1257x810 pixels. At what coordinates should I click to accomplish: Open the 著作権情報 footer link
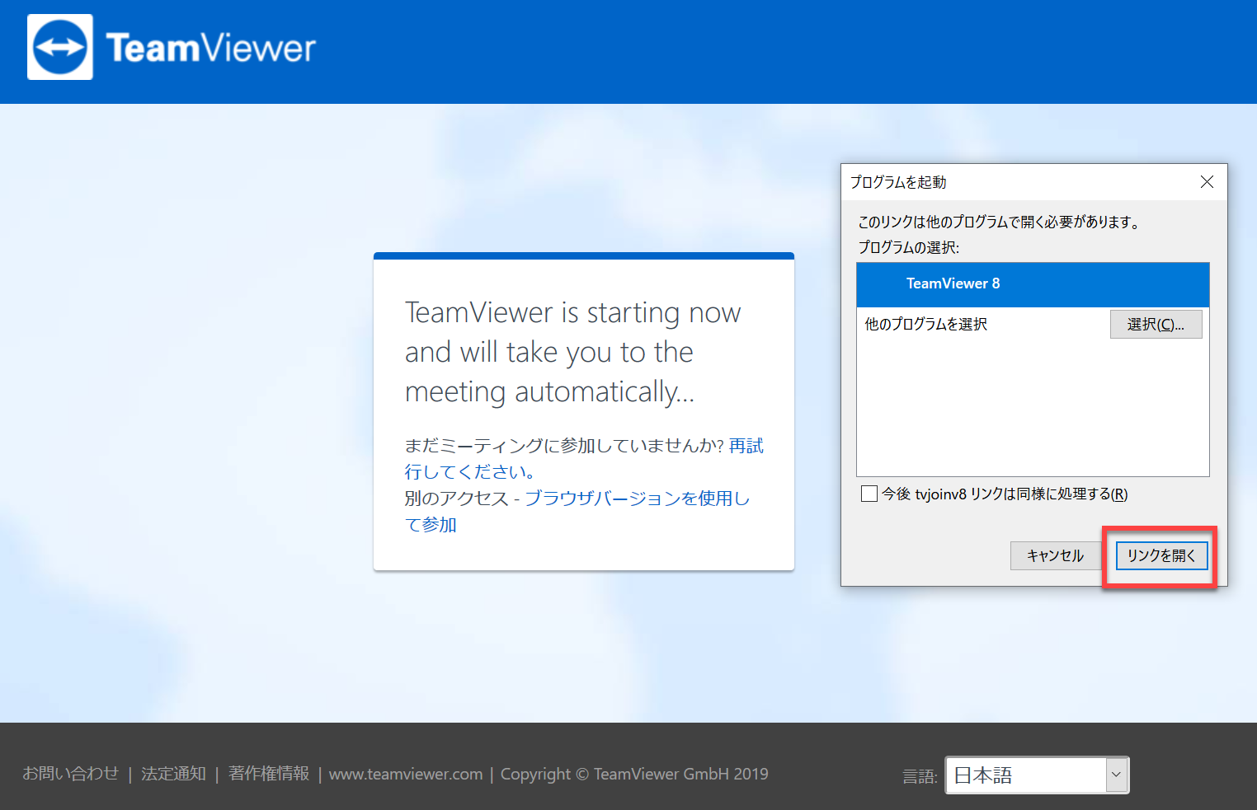tap(269, 774)
